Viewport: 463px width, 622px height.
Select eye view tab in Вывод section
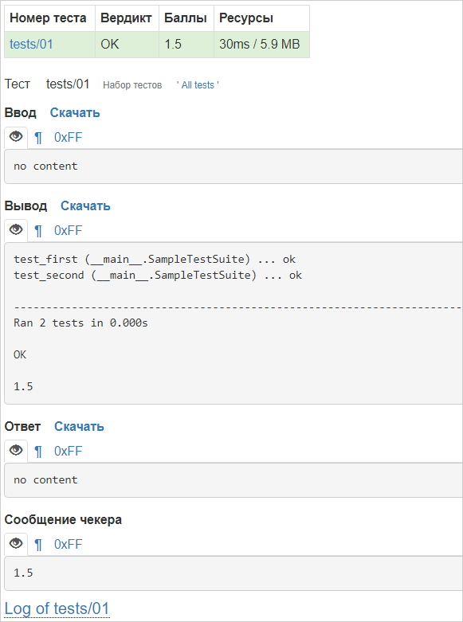pyautogui.click(x=16, y=229)
